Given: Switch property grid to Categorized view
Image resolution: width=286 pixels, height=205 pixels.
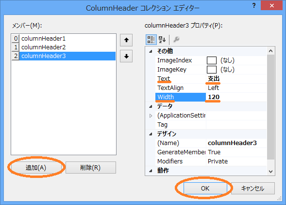Looking at the screenshot, I should pyautogui.click(x=151, y=39).
